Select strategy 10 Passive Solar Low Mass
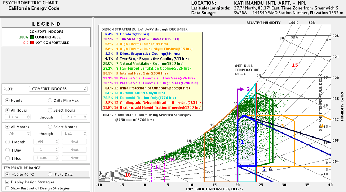Viewport: 346px width, 192px height. (149, 78)
